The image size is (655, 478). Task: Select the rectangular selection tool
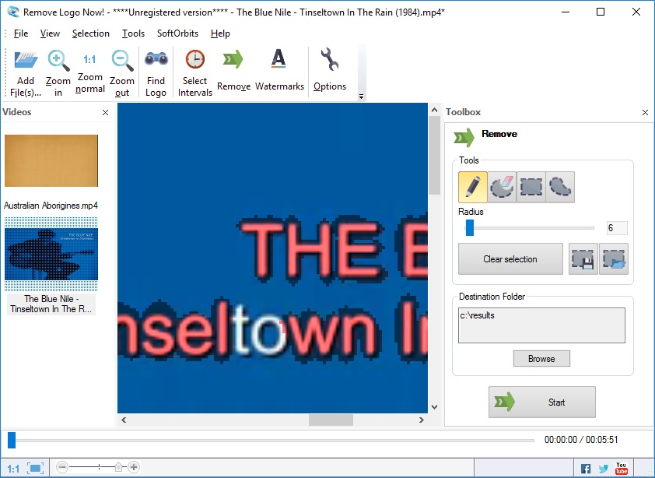coord(531,187)
